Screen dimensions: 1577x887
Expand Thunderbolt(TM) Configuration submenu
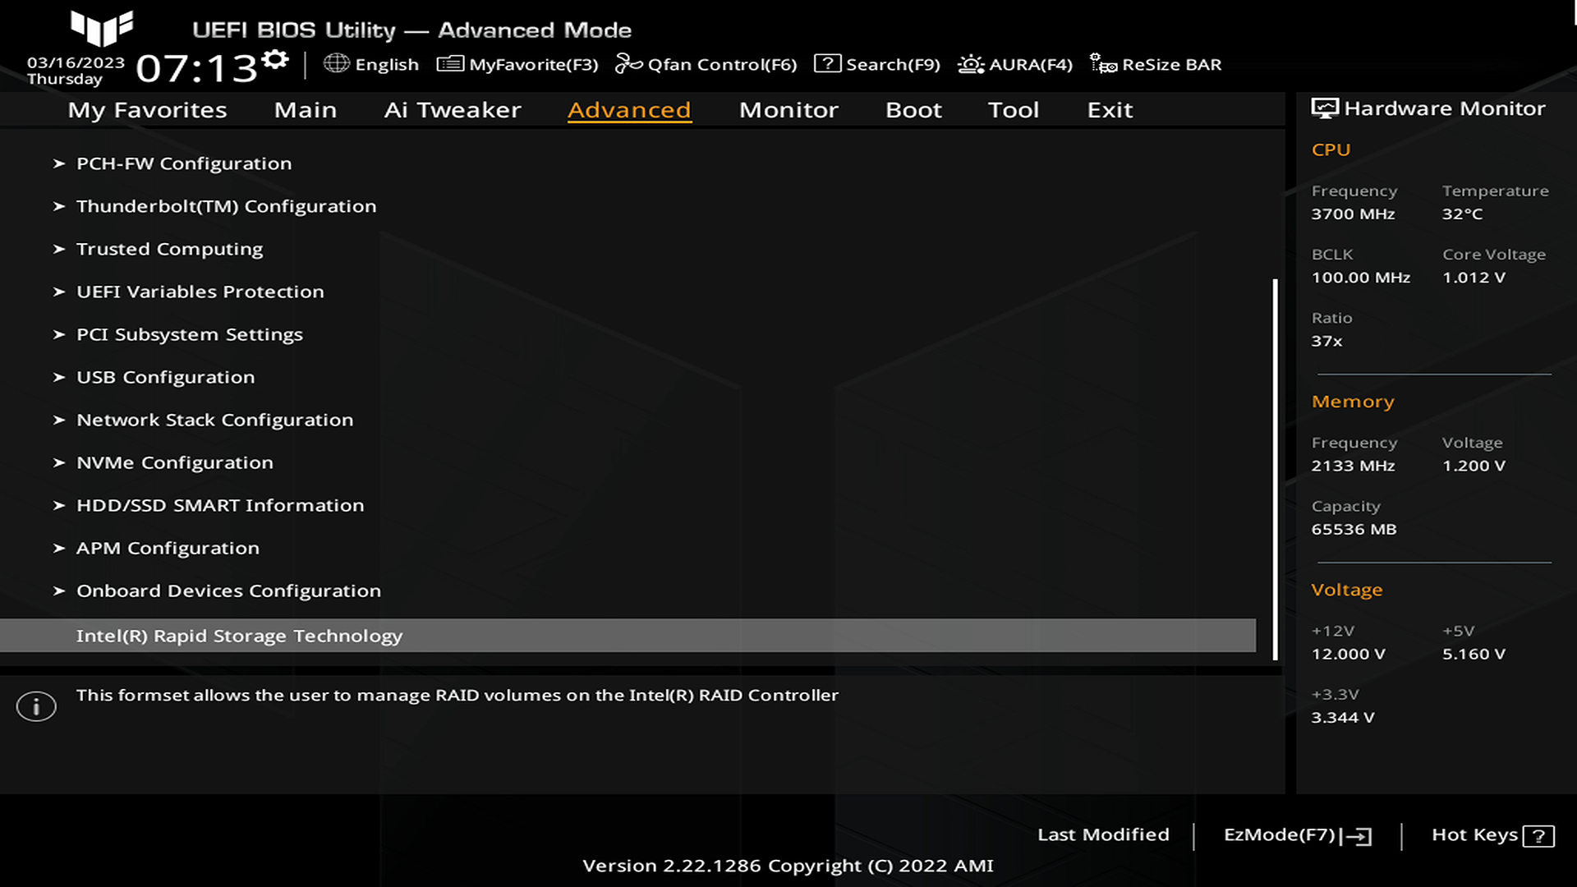click(226, 206)
